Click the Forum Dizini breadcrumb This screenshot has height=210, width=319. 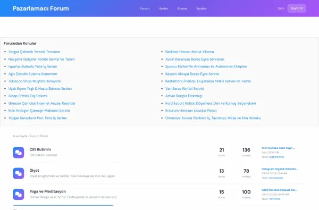tap(39, 136)
